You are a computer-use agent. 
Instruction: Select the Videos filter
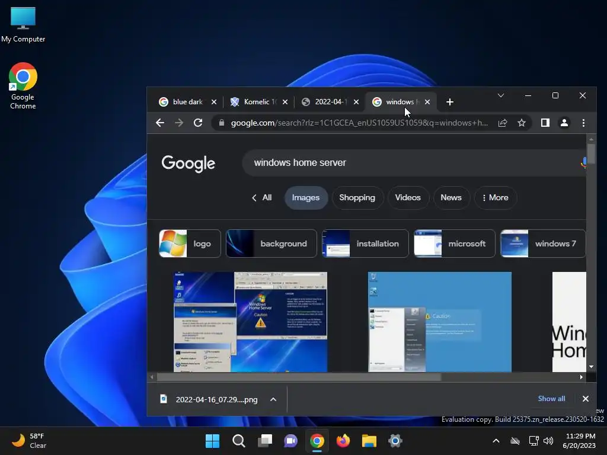pos(408,198)
